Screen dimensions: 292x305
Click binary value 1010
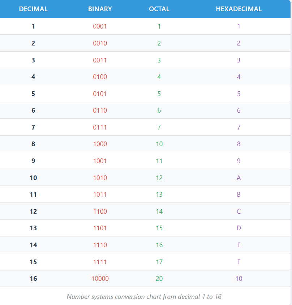tap(100, 178)
